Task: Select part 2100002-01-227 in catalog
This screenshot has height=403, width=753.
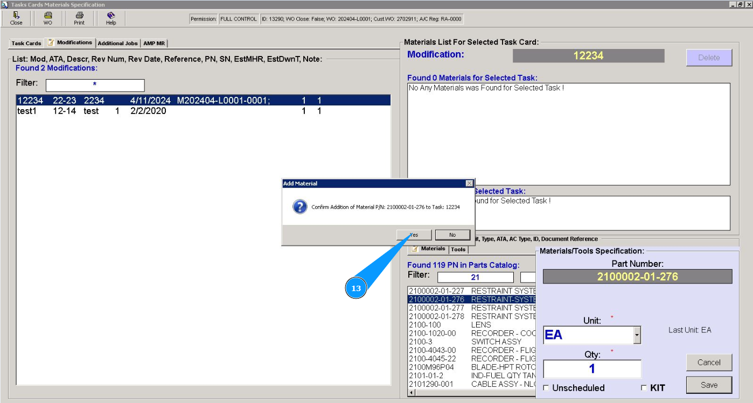Action: pyautogui.click(x=472, y=291)
